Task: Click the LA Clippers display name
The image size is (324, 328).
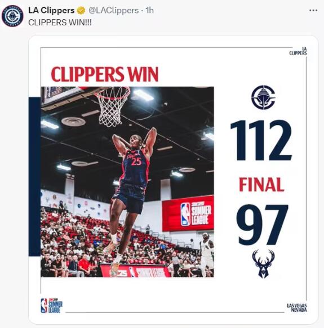Action: coord(51,11)
